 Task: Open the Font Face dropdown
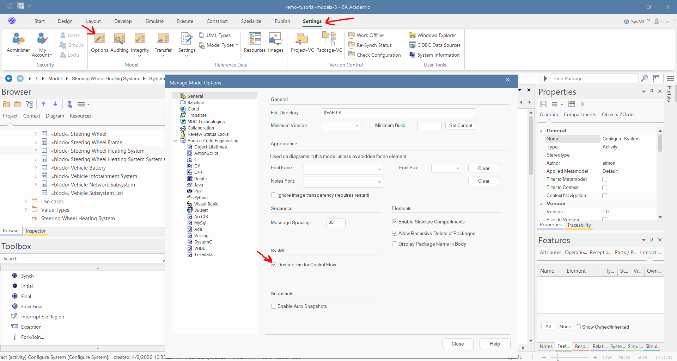379,169
